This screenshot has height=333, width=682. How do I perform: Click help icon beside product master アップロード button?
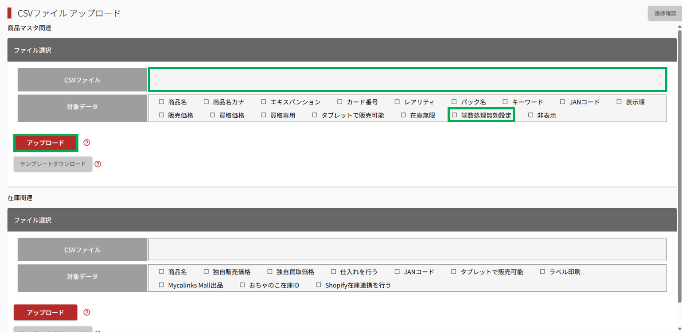pos(87,143)
